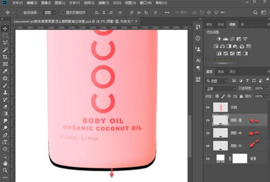The height and width of the screenshot is (182, 270).
Task: Add a Brightness/Contrast adjustment
Action: [219, 39]
